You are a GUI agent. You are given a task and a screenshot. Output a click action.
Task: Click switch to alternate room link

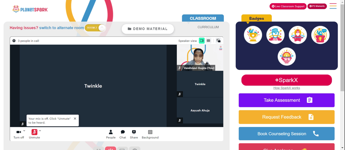point(62,28)
